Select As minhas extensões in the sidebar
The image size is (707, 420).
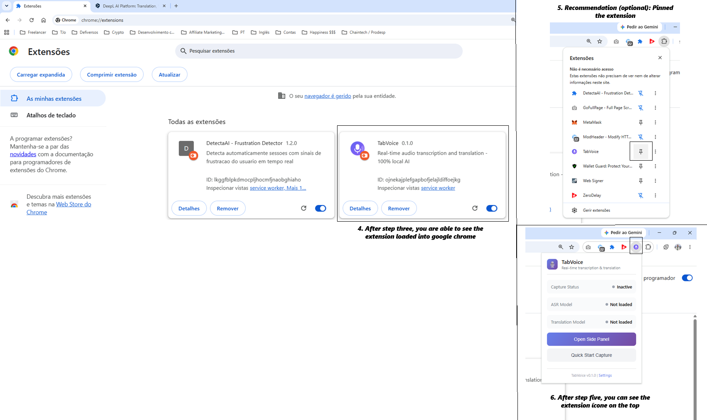(x=52, y=98)
